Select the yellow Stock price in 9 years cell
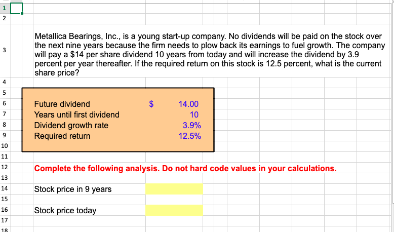The width and height of the screenshot is (394, 232). tap(174, 189)
